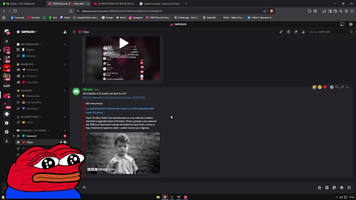Open Discord inbox icon
Viewport: 356px width, 200px height.
pyautogui.click(x=342, y=24)
